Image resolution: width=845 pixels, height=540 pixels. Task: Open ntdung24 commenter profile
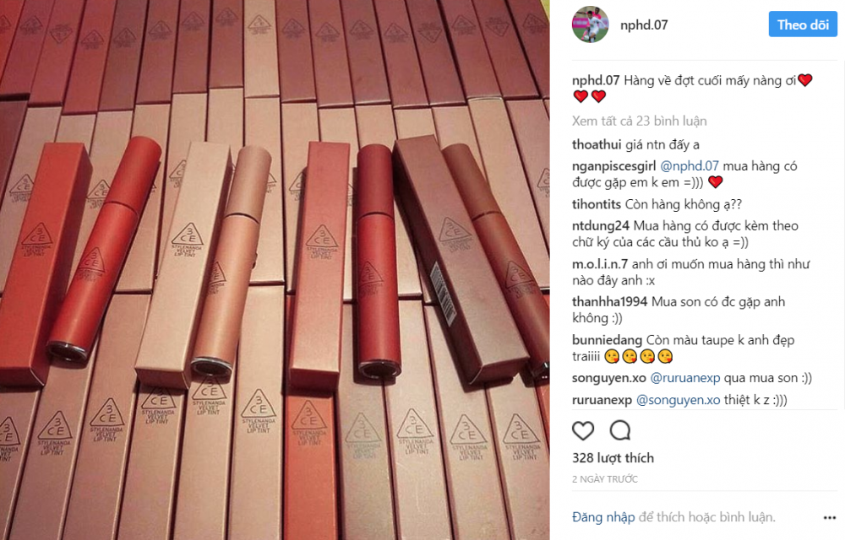[x=600, y=226]
